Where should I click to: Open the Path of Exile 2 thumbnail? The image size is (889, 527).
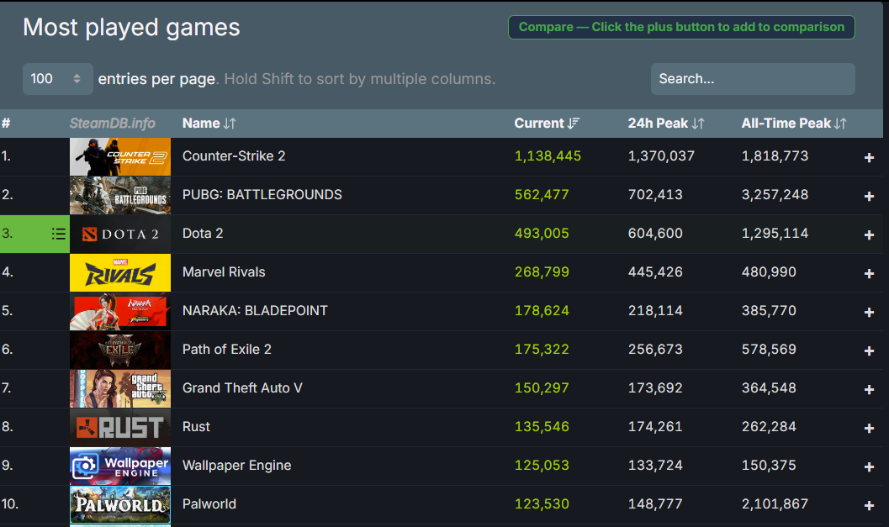(120, 350)
